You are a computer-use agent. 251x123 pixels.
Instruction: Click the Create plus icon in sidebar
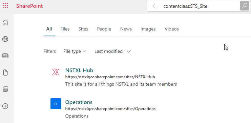point(5,106)
